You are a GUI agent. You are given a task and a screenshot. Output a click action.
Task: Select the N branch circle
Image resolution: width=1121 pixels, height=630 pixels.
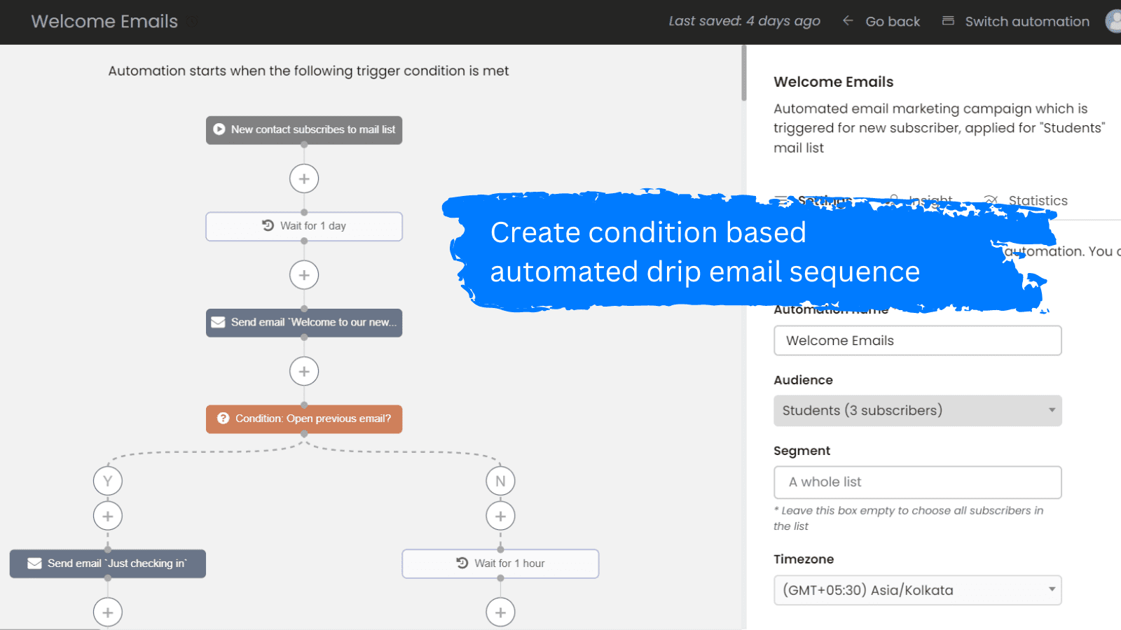pos(500,481)
